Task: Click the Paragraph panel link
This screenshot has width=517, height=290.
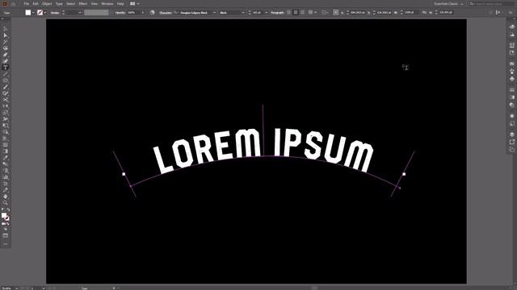Action: [277, 13]
